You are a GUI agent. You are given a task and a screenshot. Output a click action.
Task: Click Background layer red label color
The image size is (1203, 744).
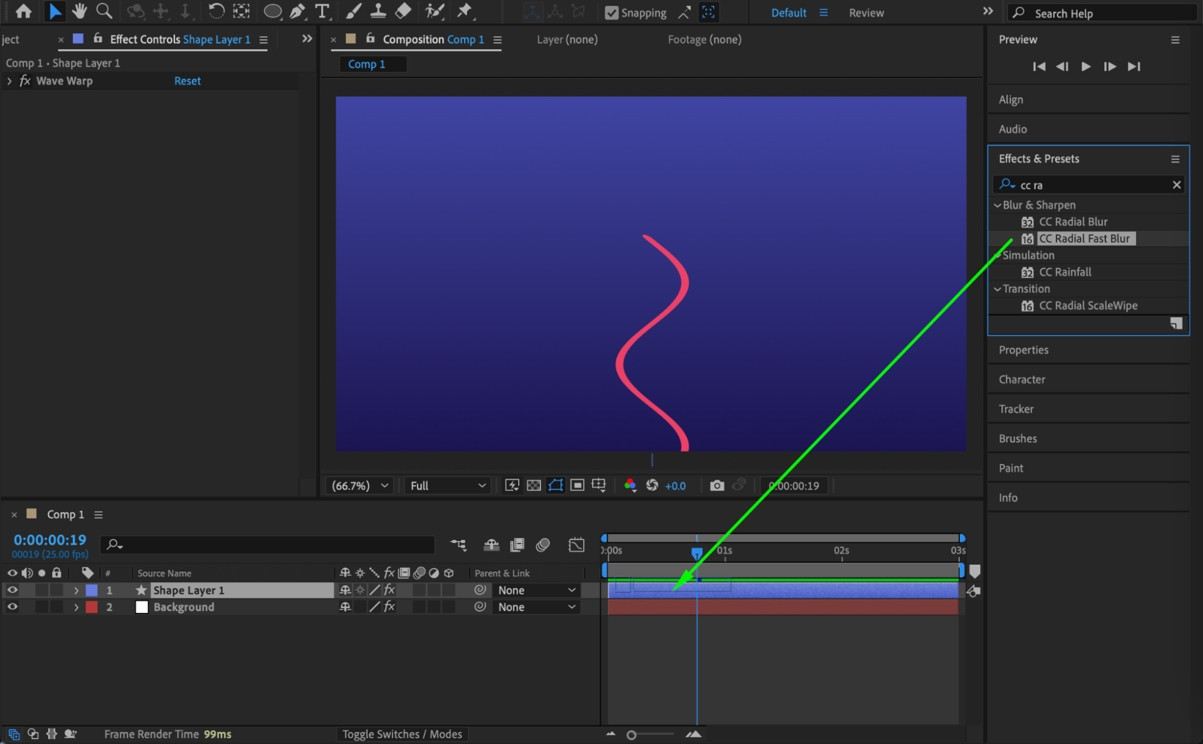point(91,607)
